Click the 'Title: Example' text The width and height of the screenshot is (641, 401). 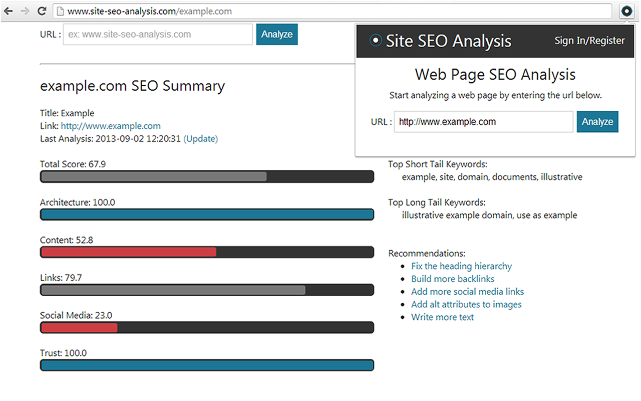tap(67, 113)
